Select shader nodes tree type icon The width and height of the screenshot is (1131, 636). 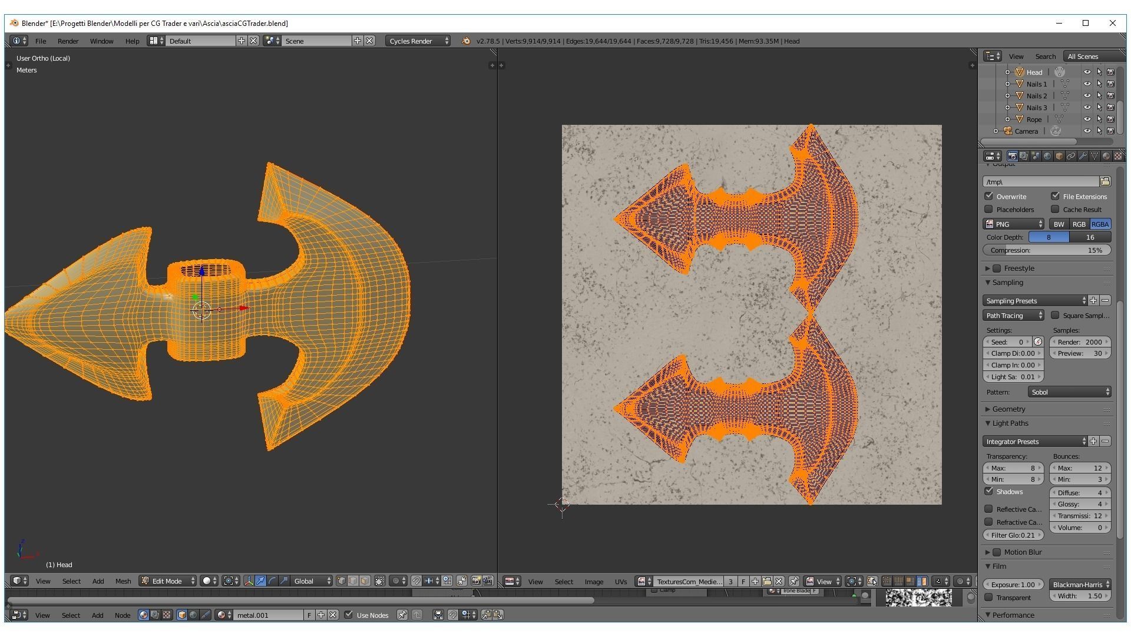point(143,615)
